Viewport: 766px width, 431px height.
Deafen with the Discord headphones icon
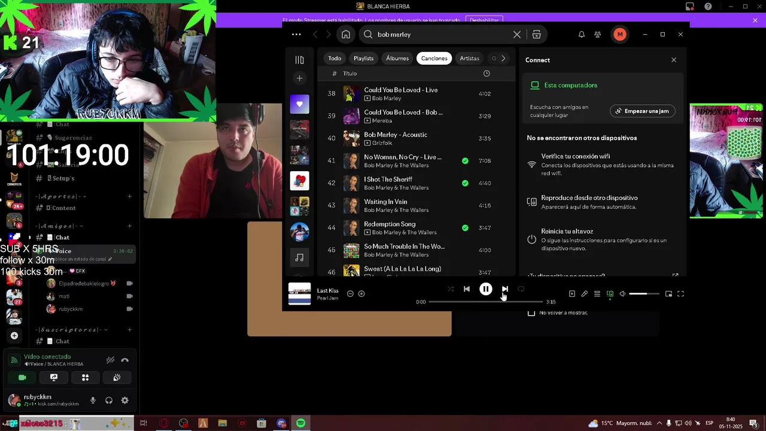click(109, 400)
